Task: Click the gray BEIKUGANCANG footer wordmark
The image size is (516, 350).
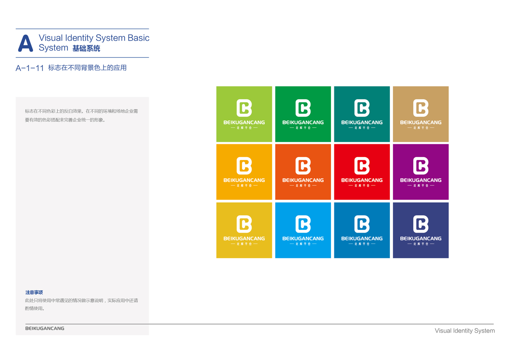Action: pyautogui.click(x=45, y=328)
